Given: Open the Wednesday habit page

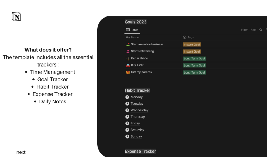Looking at the screenshot, I should (139, 110).
